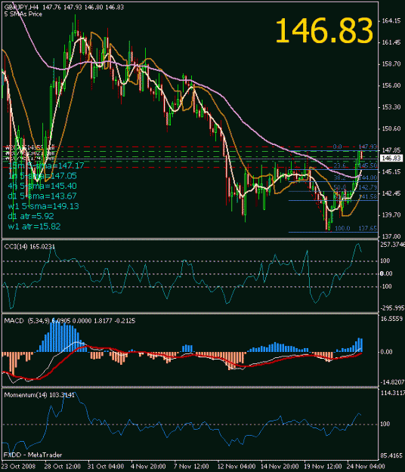The image size is (405, 472).
Task: Select the white 146.83 current price tag on the price axis
Action: [x=391, y=159]
